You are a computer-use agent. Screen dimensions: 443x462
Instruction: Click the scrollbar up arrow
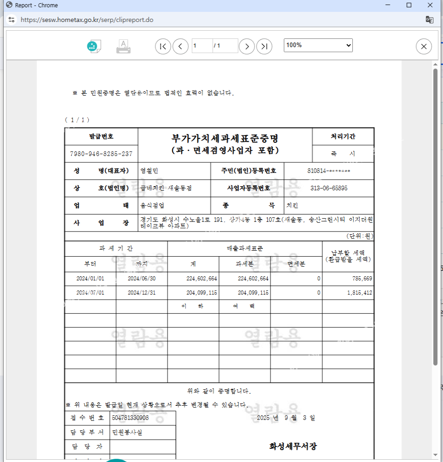coord(435,64)
